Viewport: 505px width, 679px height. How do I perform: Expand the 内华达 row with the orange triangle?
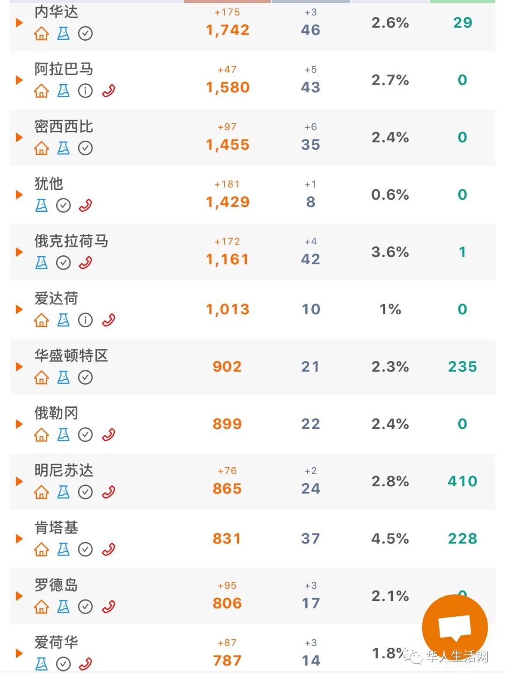coord(19,22)
